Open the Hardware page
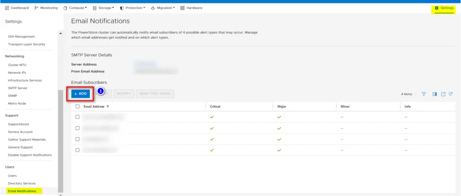Image resolution: width=461 pixels, height=196 pixels. pyautogui.click(x=191, y=8)
